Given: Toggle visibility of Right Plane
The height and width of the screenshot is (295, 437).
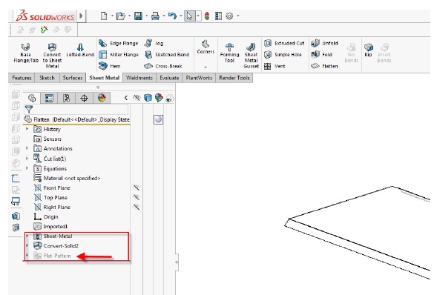Looking at the screenshot, I should 137,207.
